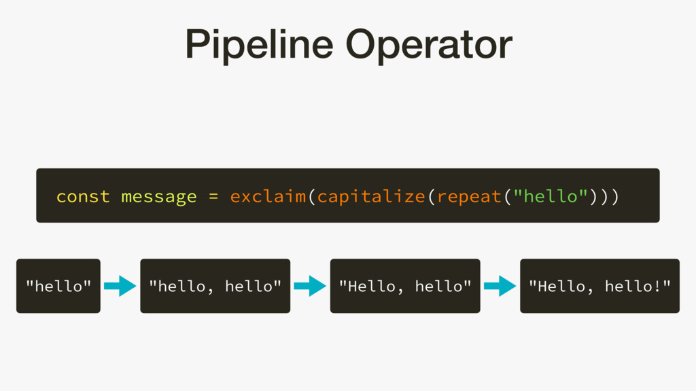
Task: Click the arrow pointing to "Hello, hello!" box
Action: pos(500,286)
